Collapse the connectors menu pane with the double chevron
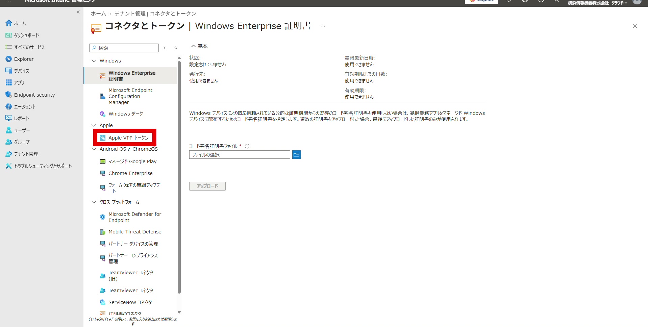648x327 pixels. coord(176,48)
